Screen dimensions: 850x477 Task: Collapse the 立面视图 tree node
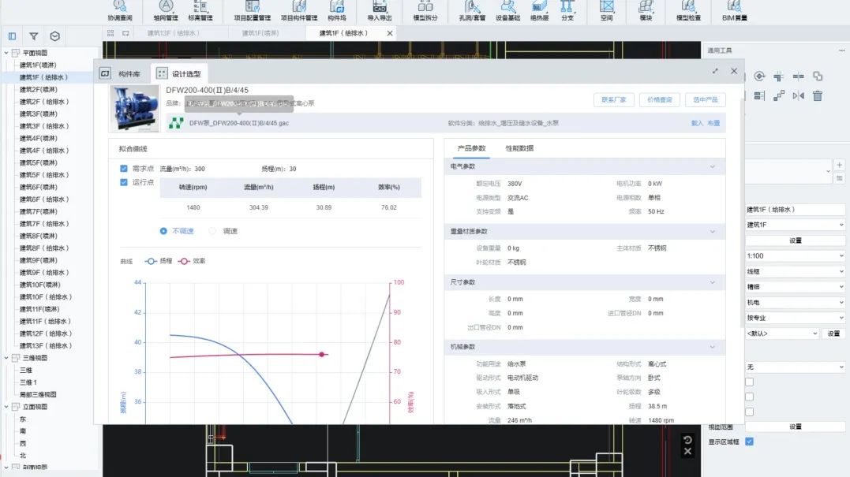tap(6, 407)
